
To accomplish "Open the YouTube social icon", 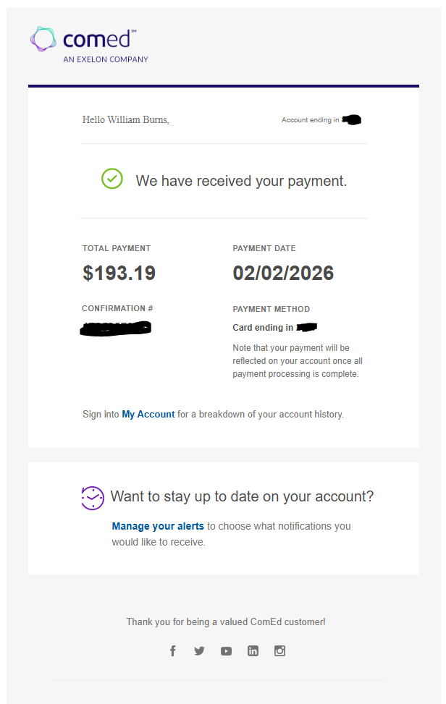I will tap(227, 650).
